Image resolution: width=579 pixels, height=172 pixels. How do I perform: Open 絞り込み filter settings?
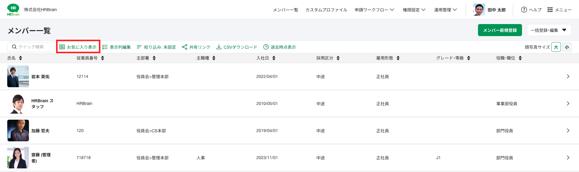click(156, 47)
